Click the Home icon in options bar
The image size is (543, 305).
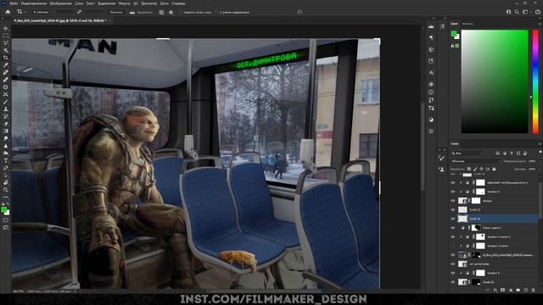tap(8, 12)
